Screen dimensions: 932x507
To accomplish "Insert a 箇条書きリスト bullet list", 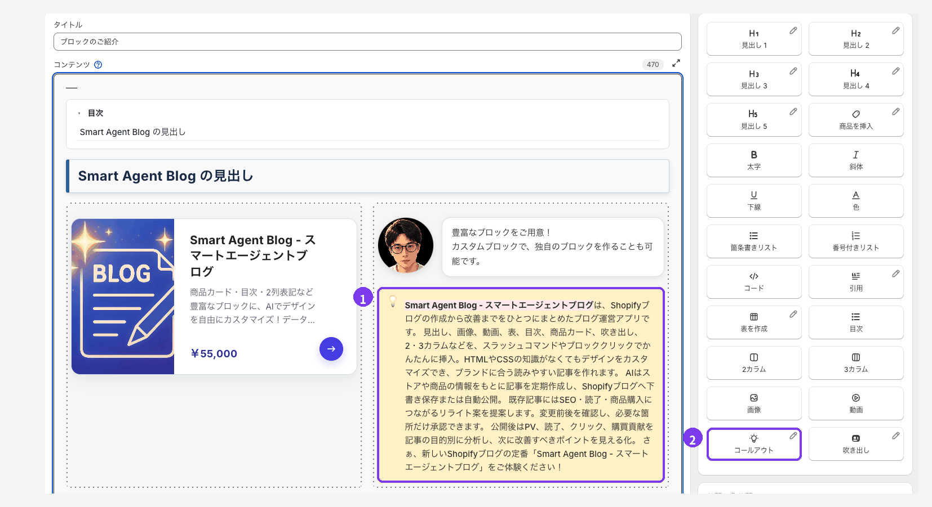I will point(754,241).
